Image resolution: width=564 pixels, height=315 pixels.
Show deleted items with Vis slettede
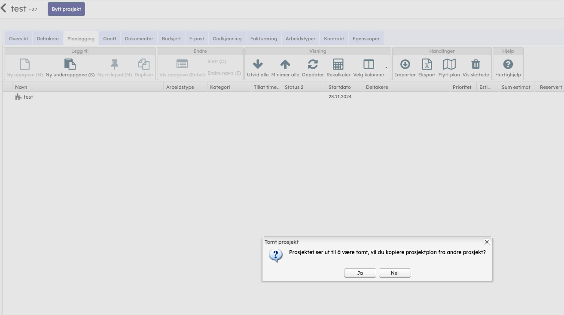click(476, 64)
